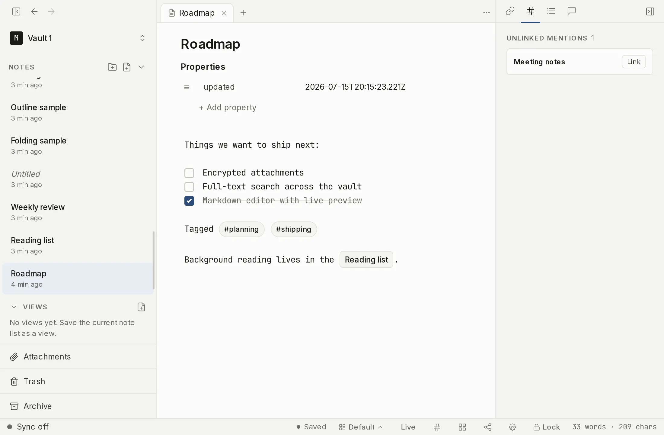Toggle Sync off status indicator
The height and width of the screenshot is (435, 664).
[28, 427]
